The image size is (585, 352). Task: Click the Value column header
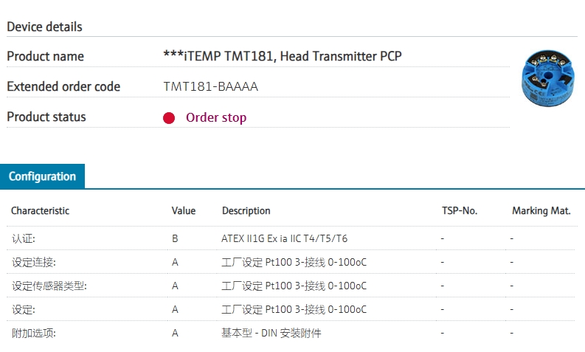pos(184,210)
